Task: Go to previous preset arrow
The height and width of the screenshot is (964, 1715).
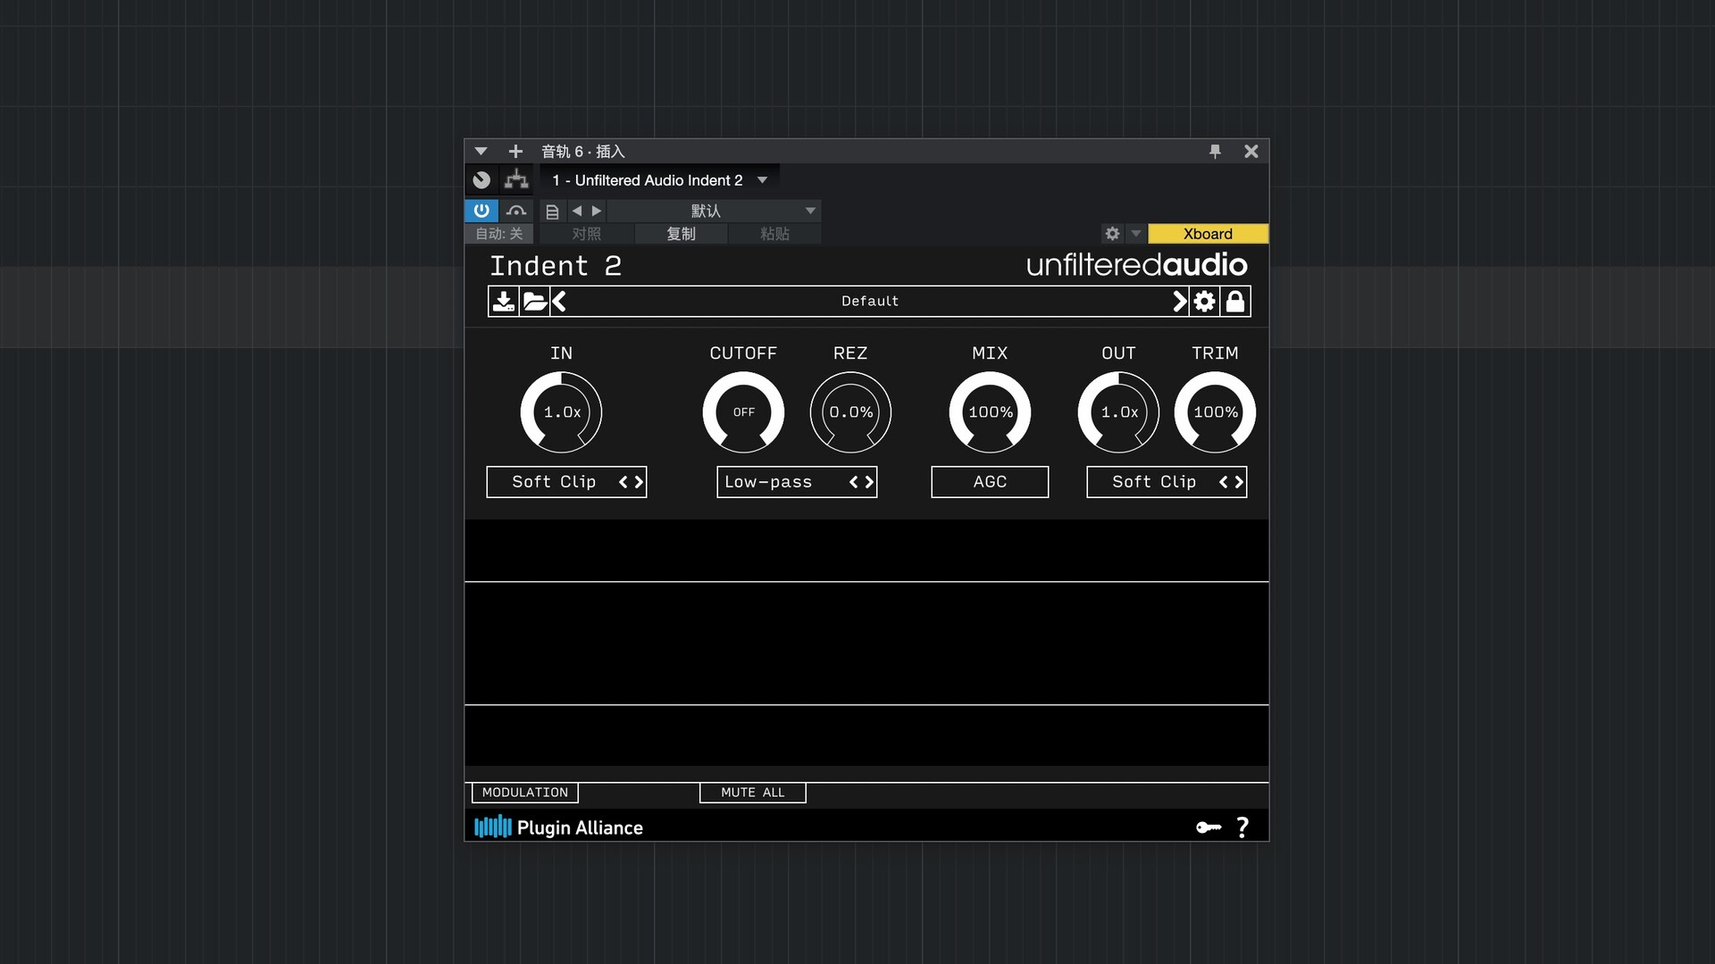Action: 559,302
